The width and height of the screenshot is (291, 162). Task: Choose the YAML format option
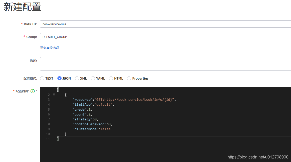93,78
